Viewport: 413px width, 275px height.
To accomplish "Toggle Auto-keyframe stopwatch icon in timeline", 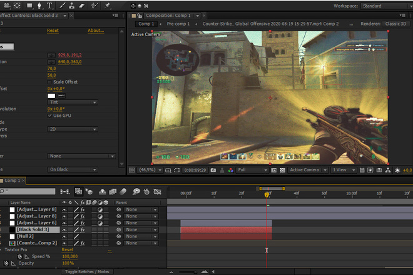I will [x=146, y=192].
